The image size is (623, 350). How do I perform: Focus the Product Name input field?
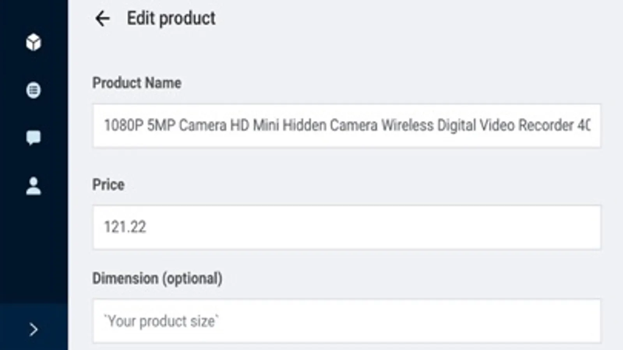tap(346, 126)
